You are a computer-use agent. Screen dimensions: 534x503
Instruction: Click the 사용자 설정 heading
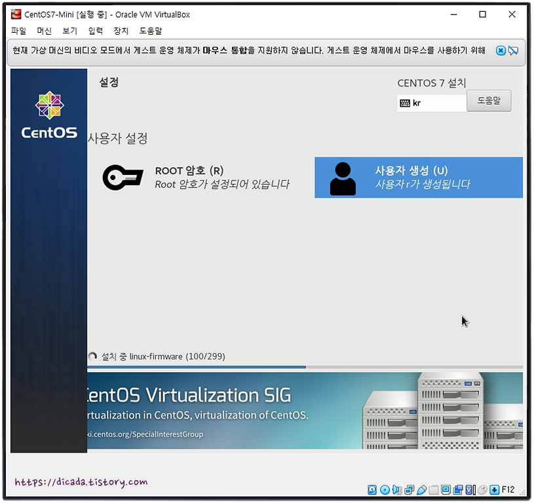coord(117,138)
